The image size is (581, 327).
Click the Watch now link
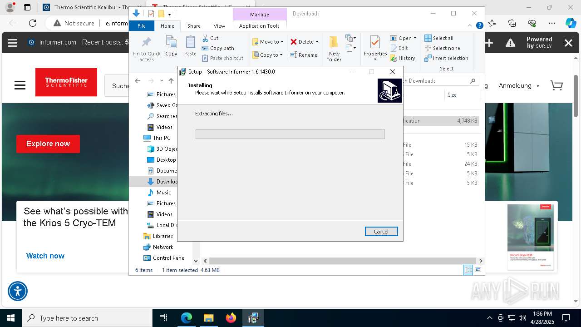tap(45, 256)
